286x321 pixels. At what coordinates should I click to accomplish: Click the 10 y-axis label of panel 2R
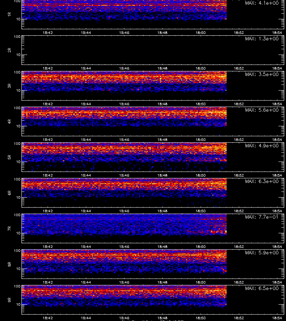point(18,55)
